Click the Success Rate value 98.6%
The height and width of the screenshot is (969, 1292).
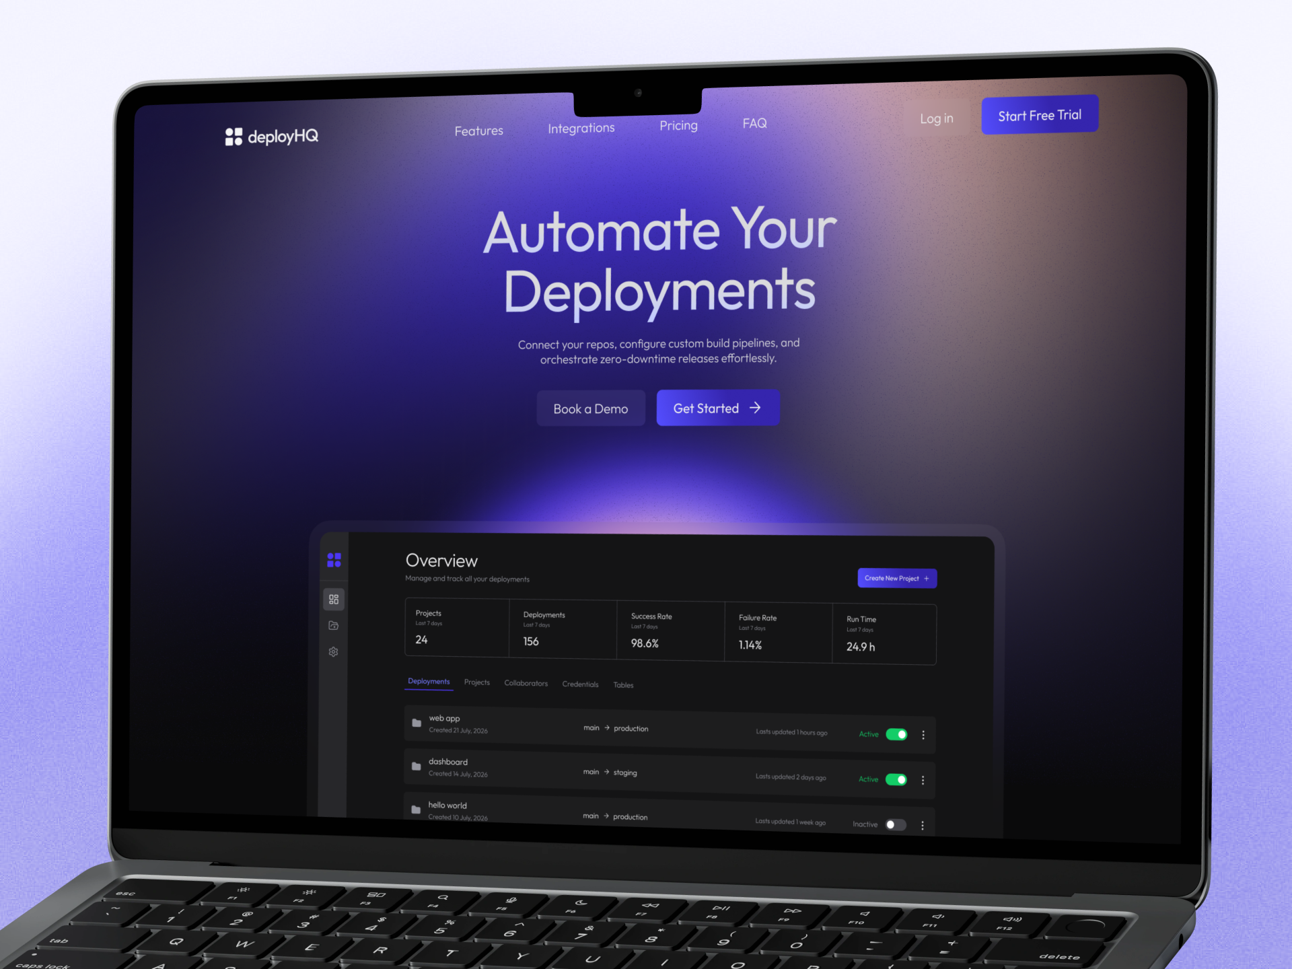click(645, 643)
